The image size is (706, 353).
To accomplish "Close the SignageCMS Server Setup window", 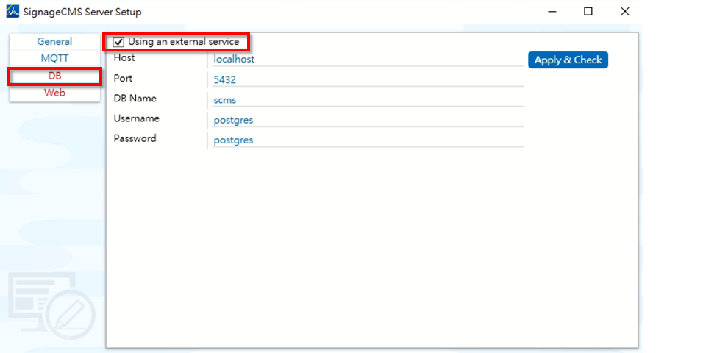I will click(624, 12).
